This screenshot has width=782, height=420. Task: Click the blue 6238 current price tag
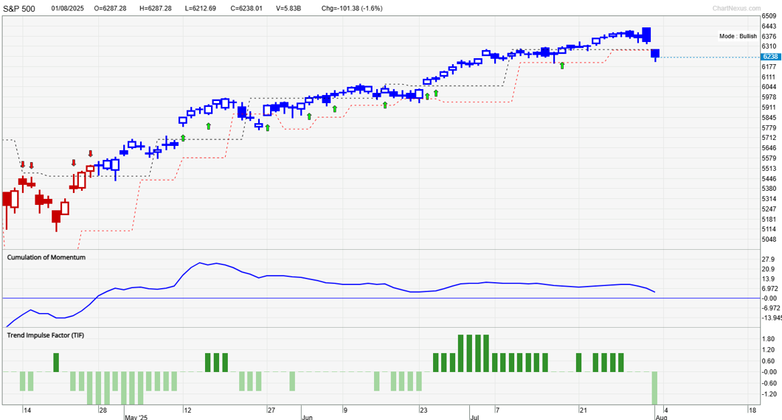pyautogui.click(x=770, y=57)
